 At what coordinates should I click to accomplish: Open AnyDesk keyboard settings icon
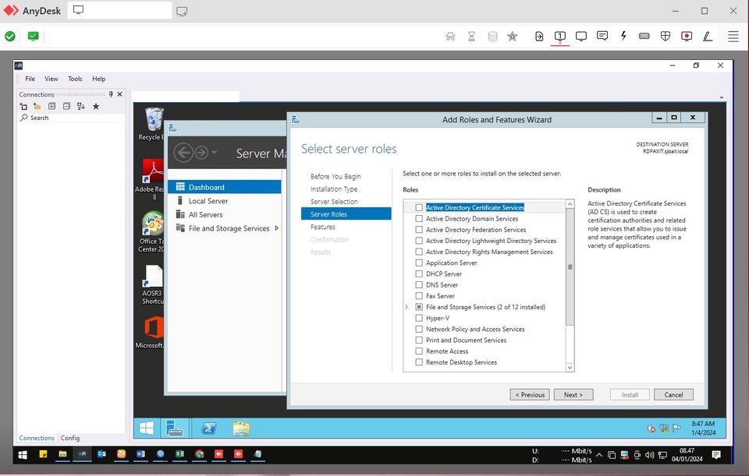[x=644, y=36]
